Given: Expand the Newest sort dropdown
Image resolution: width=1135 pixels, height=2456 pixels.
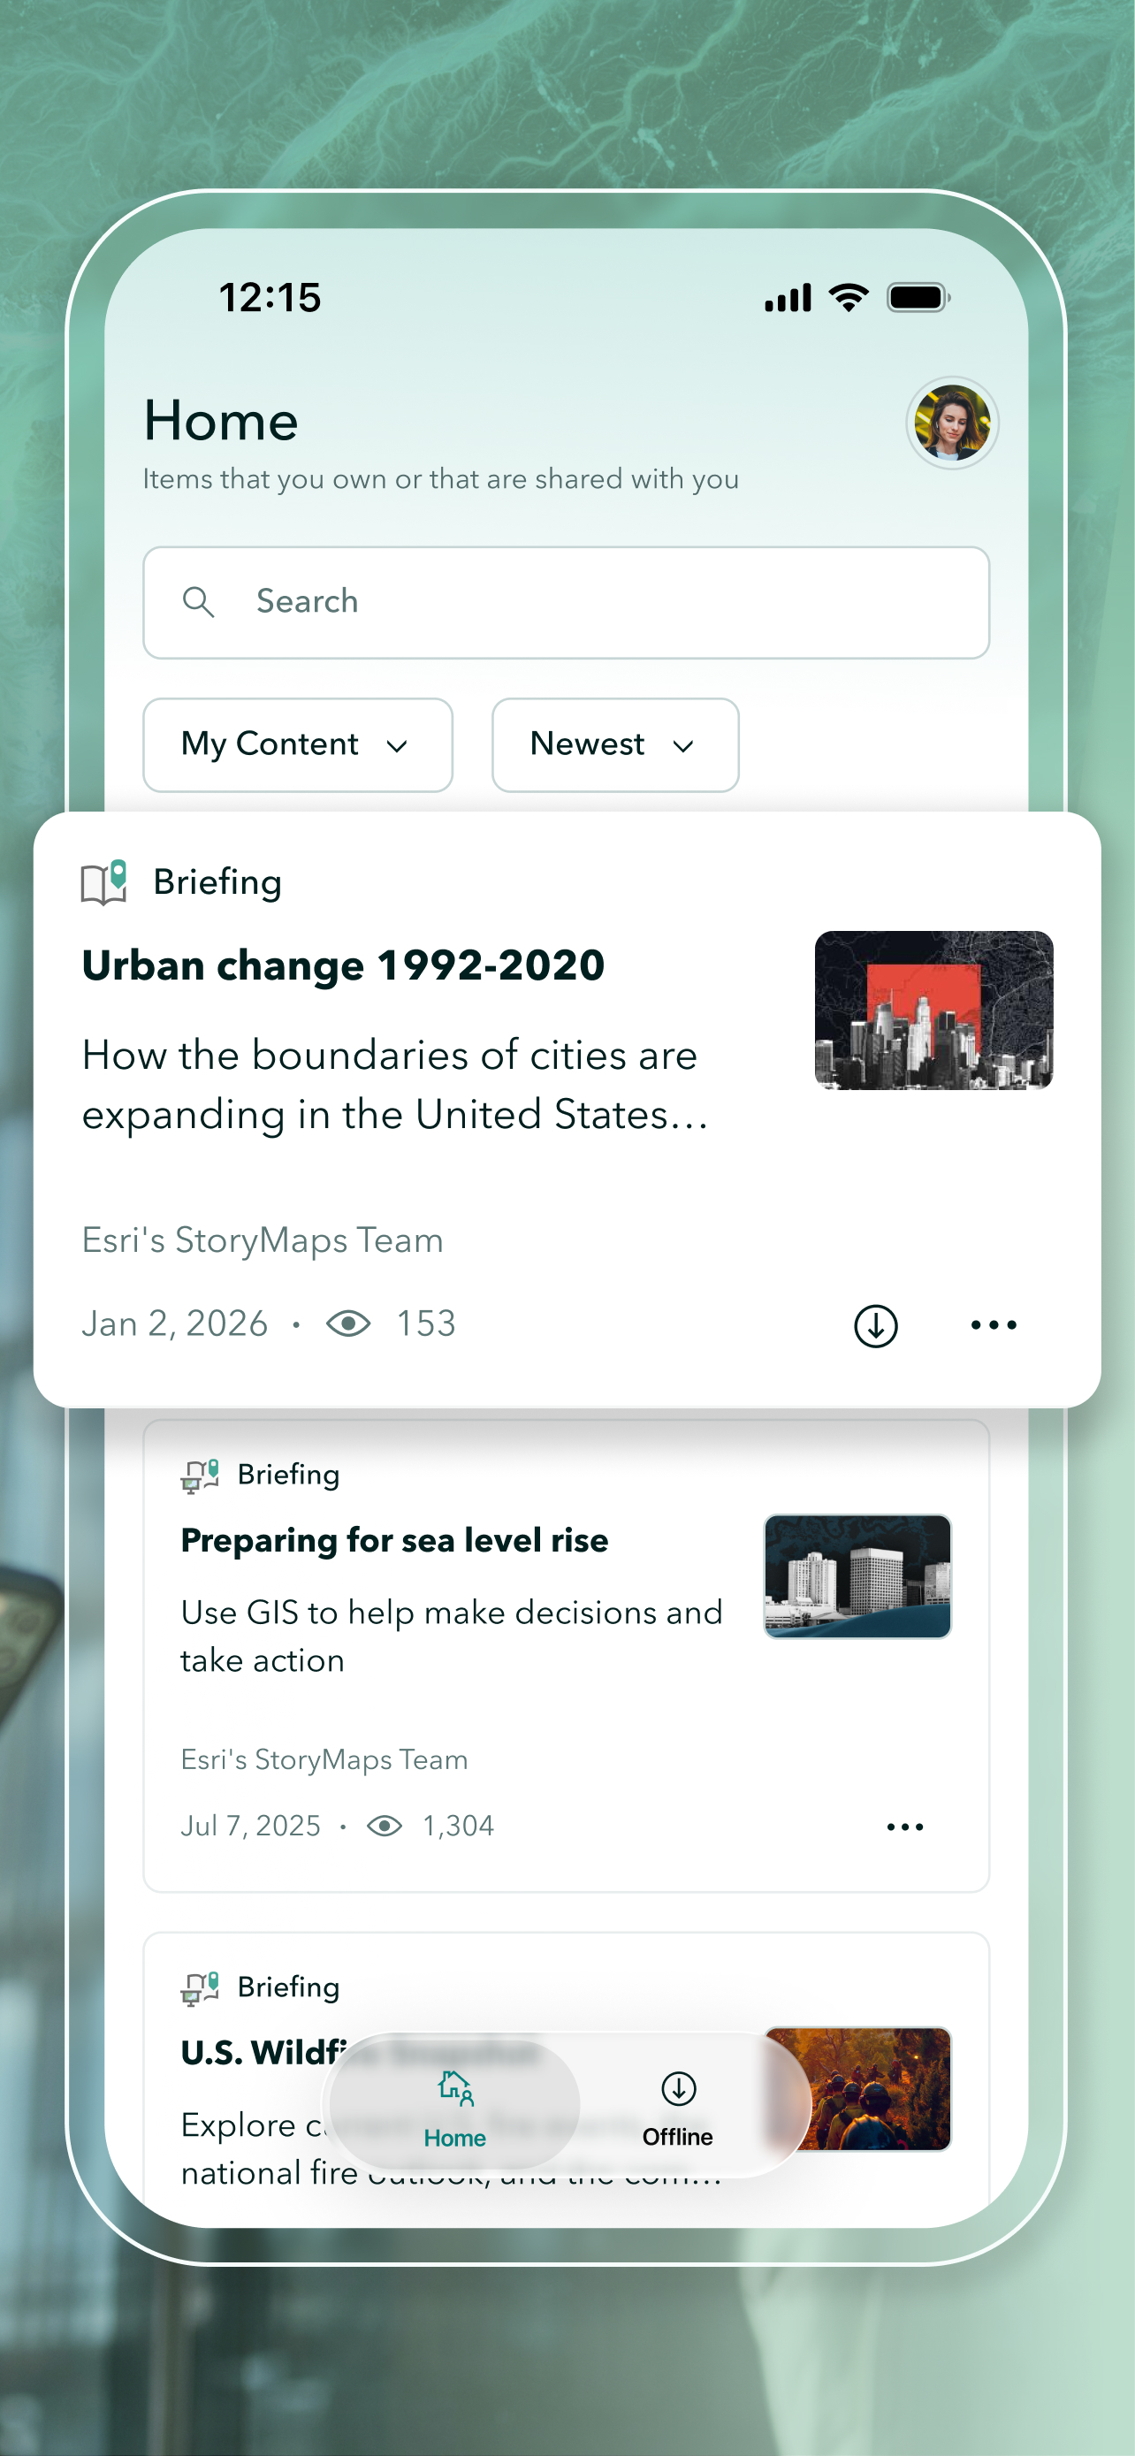Looking at the screenshot, I should click(614, 744).
